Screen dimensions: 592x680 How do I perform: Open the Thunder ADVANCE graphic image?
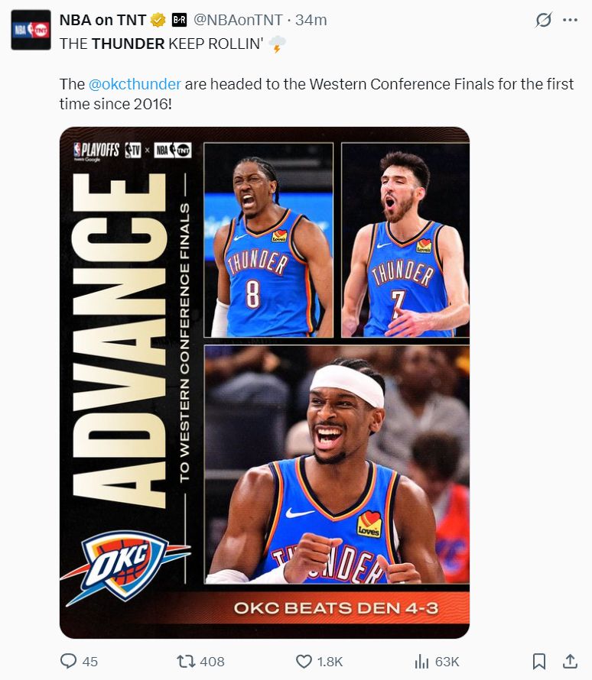coord(265,383)
